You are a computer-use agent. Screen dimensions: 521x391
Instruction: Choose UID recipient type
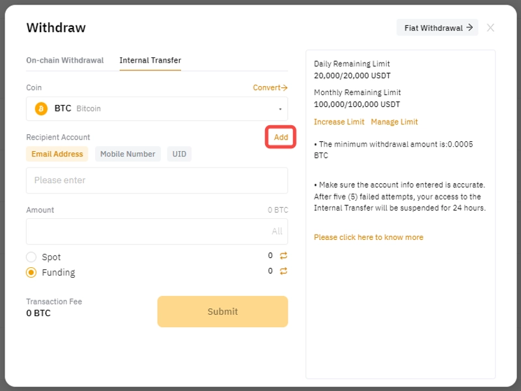tap(179, 154)
